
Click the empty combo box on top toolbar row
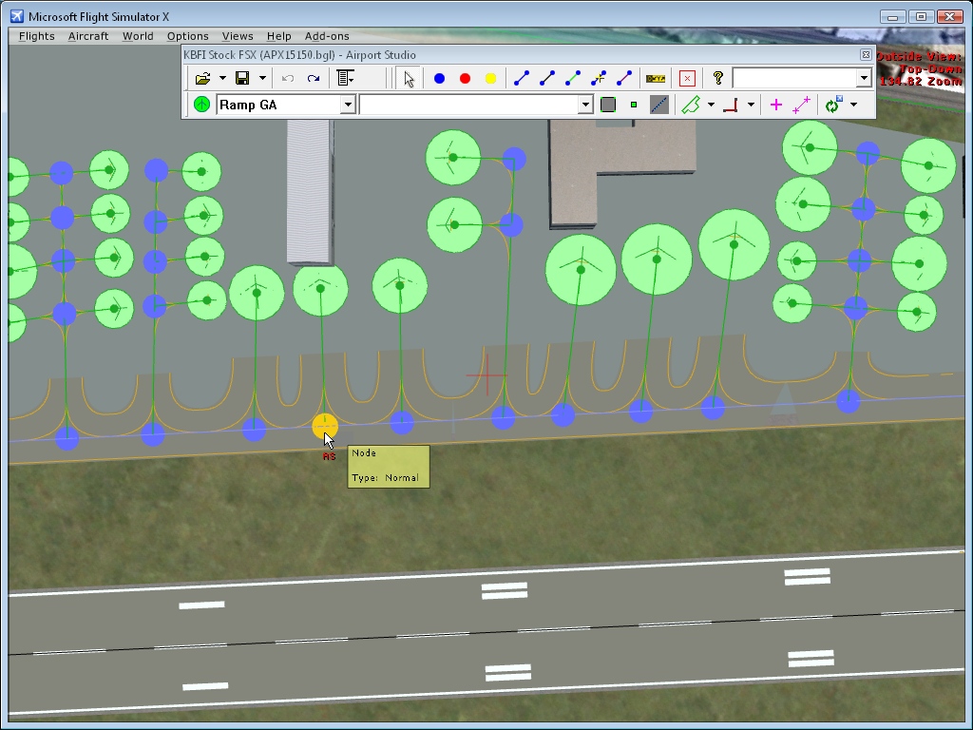click(x=795, y=78)
